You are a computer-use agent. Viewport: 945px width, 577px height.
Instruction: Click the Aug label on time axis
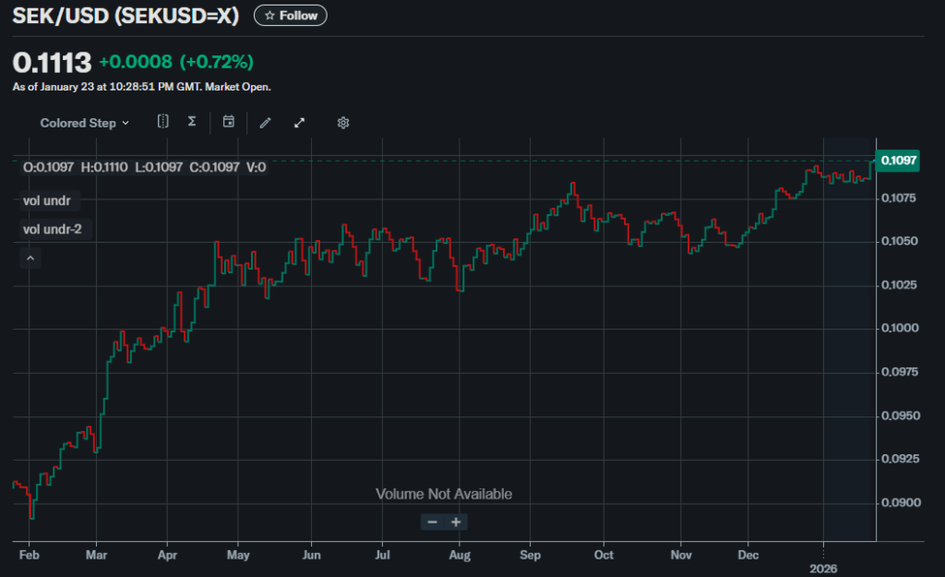coord(459,556)
